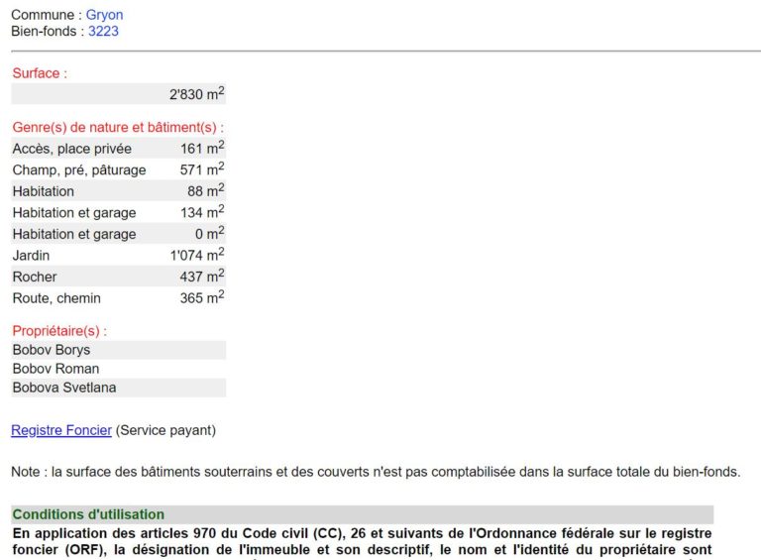Select owner Bobova Svetlana
Screen dimensions: 761x560
[x=64, y=388]
